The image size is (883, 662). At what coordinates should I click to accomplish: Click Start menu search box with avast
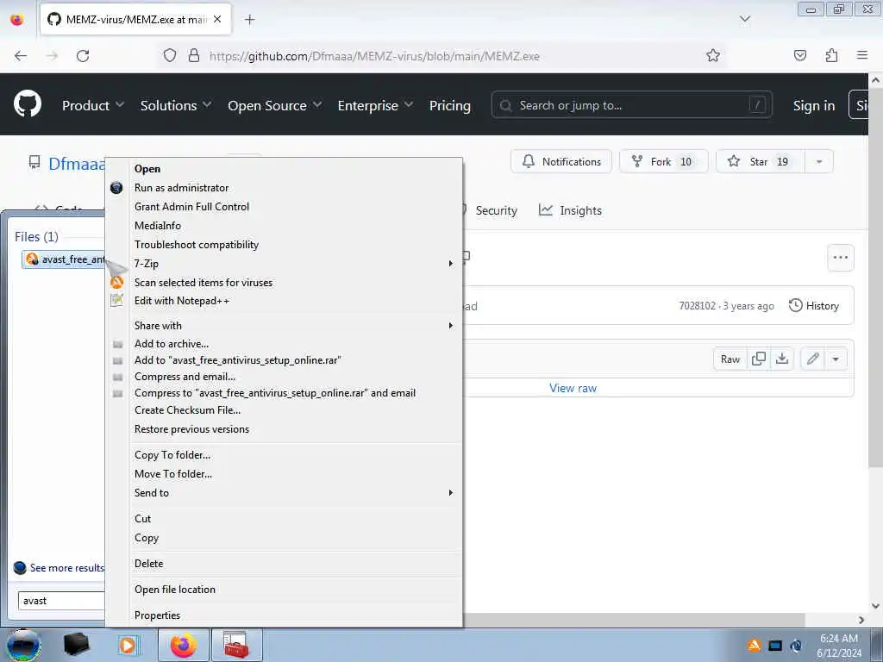click(x=61, y=601)
